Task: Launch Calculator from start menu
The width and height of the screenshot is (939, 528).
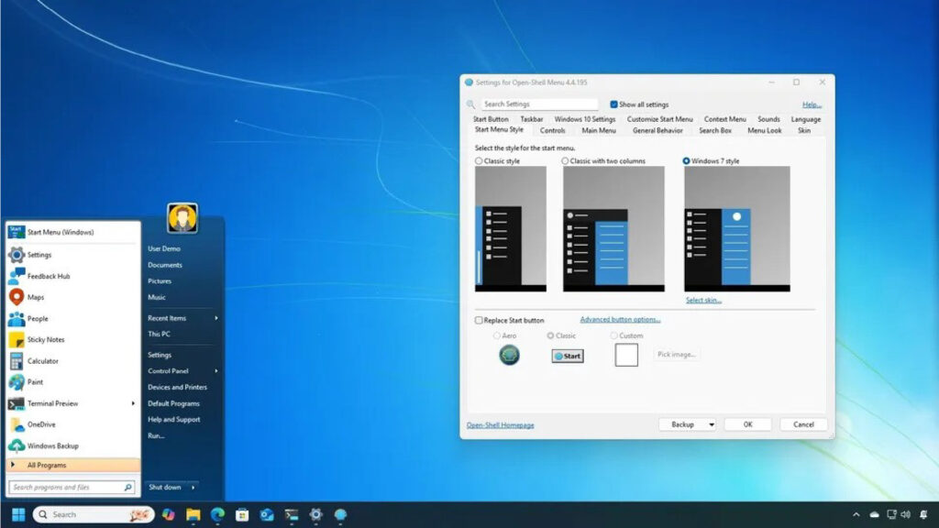Action: [42, 361]
